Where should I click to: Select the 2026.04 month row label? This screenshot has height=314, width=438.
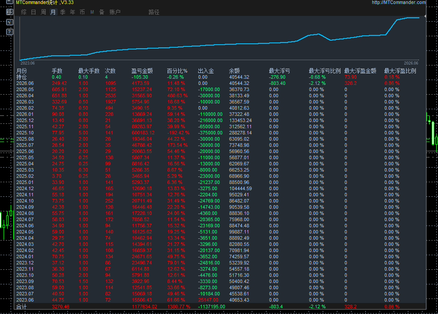(x=25, y=96)
